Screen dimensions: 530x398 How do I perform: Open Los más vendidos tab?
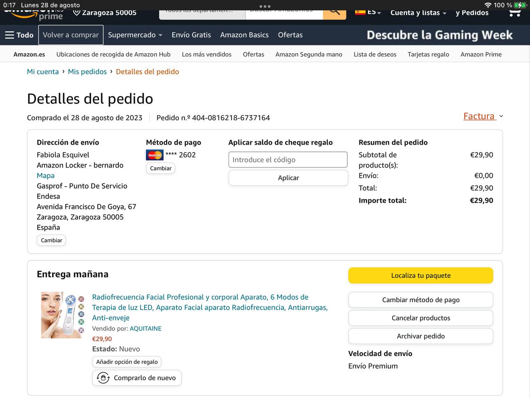click(207, 54)
